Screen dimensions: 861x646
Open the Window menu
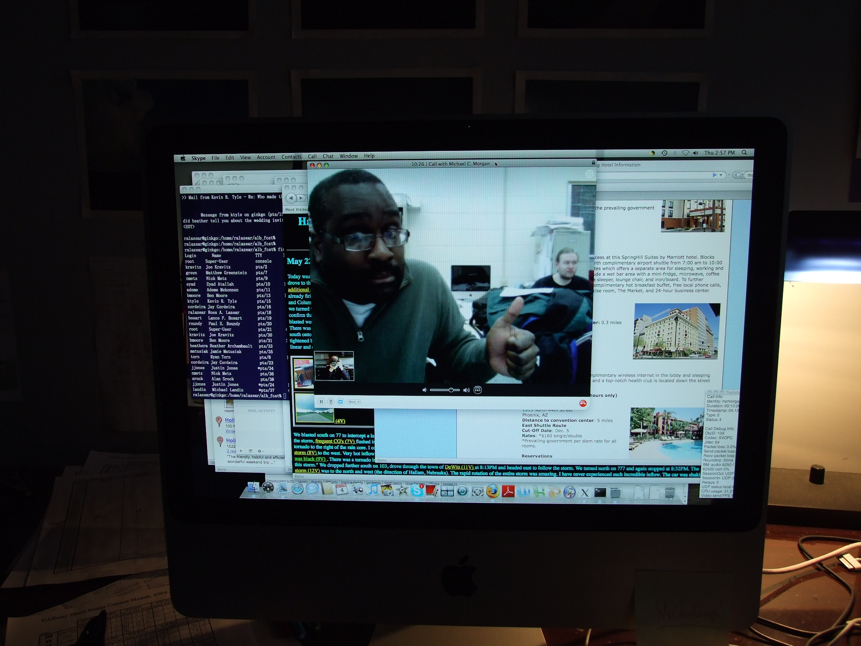coord(348,156)
